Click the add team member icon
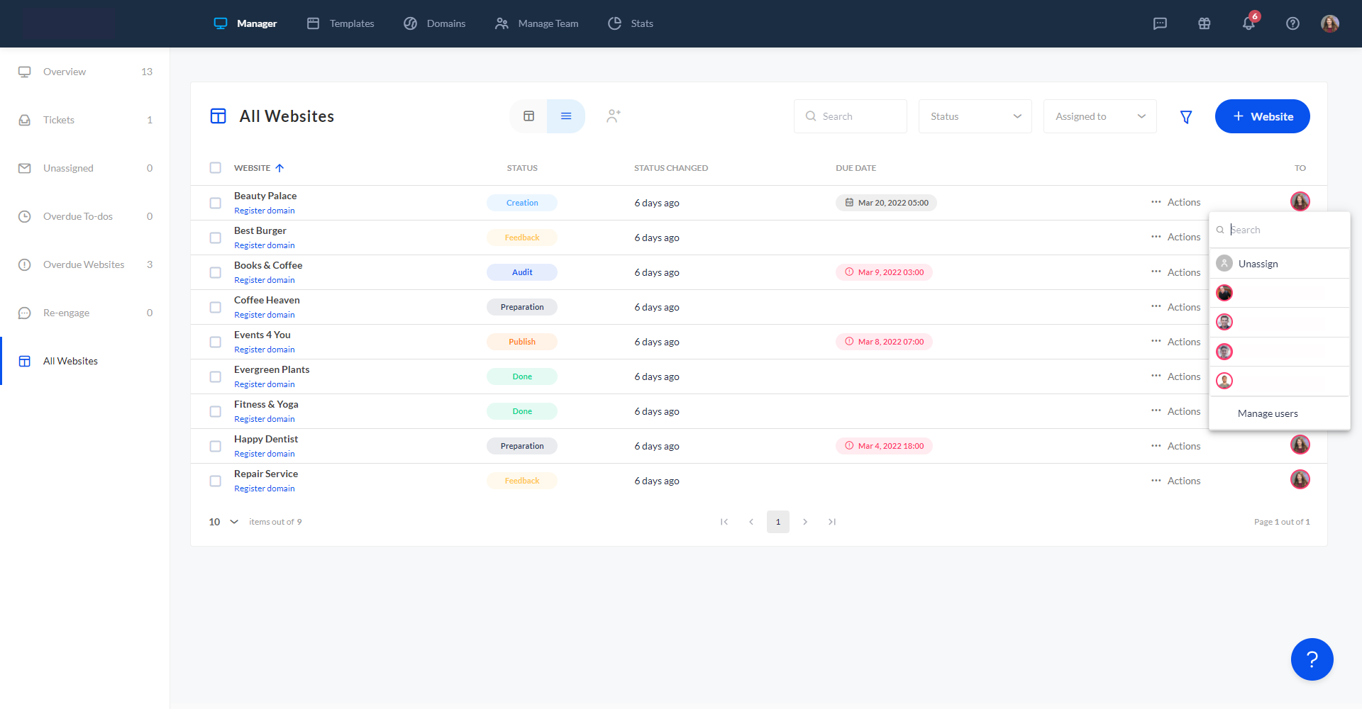1362x709 pixels. tap(614, 116)
